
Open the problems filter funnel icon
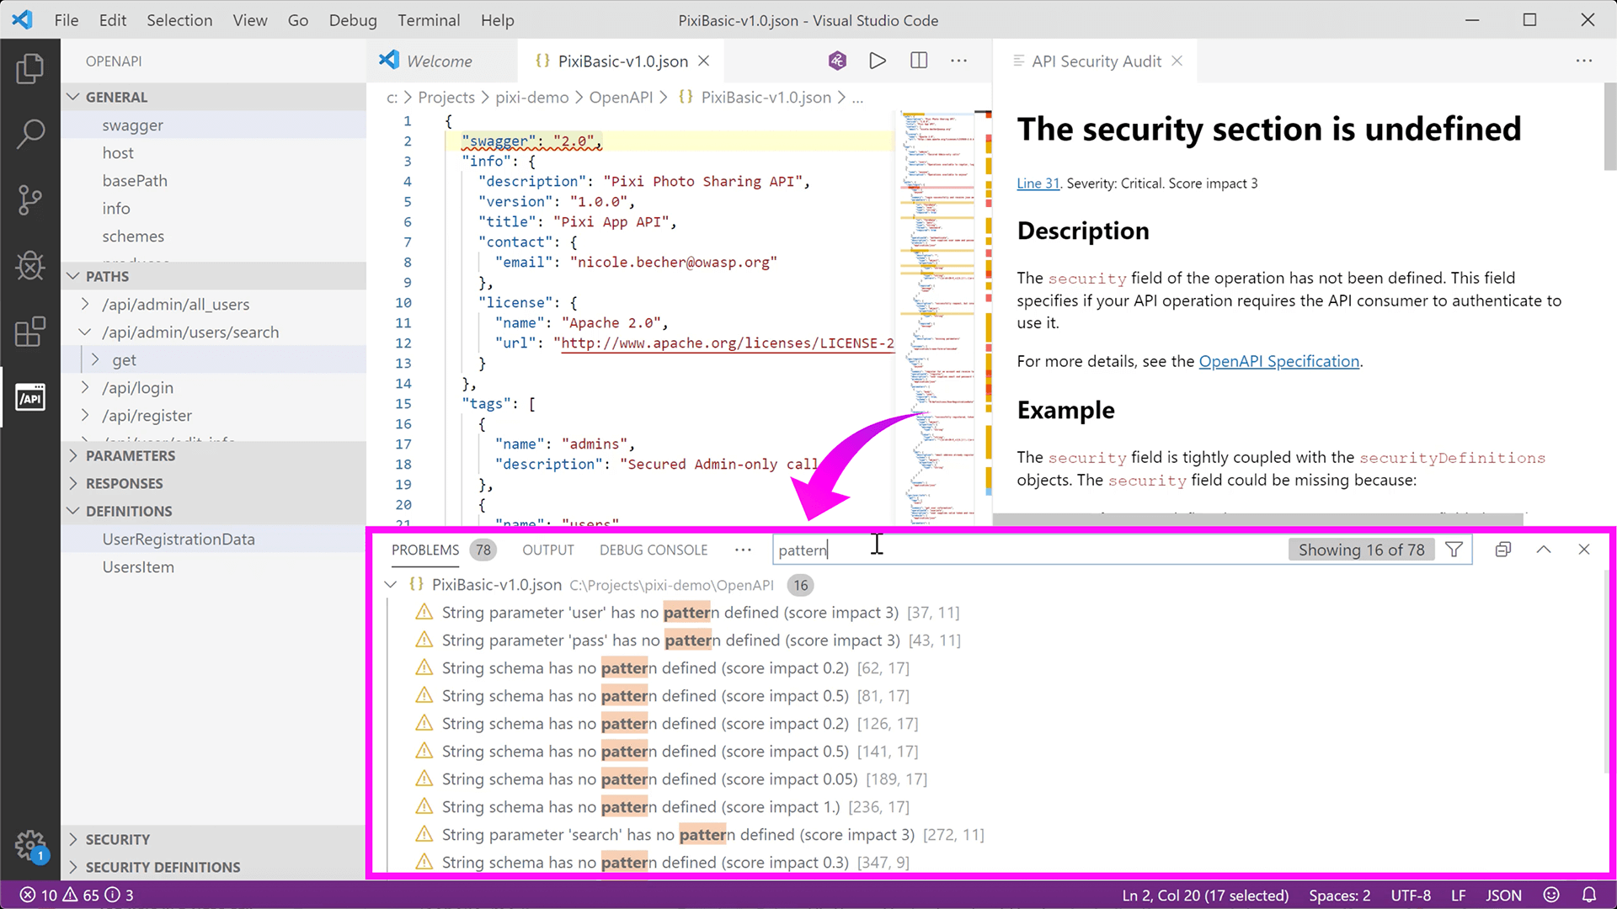[1454, 550]
